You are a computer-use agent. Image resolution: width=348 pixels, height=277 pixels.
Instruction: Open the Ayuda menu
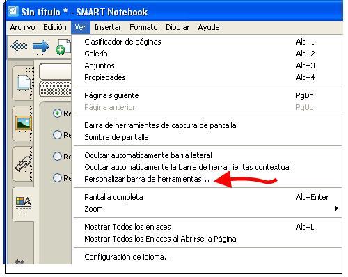click(x=209, y=27)
